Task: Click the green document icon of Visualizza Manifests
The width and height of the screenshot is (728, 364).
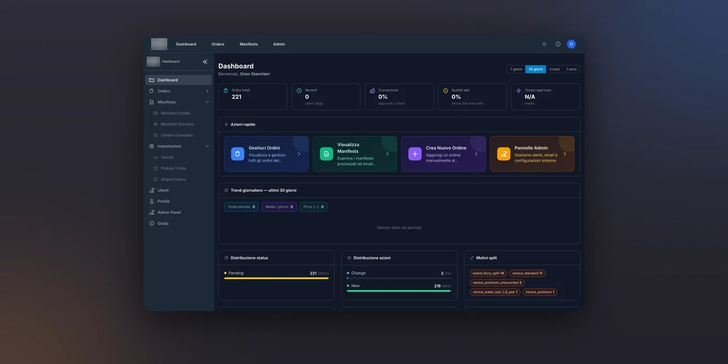Action: coord(326,154)
